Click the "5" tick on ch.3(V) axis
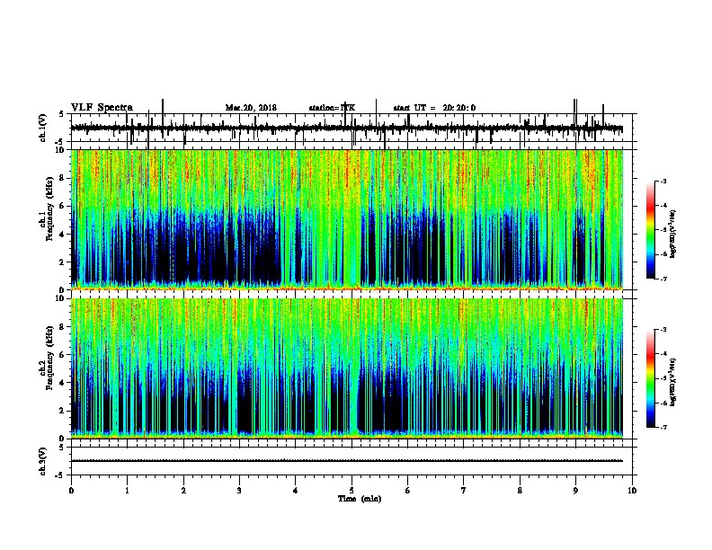Image resolution: width=712 pixels, height=550 pixels. click(x=61, y=448)
